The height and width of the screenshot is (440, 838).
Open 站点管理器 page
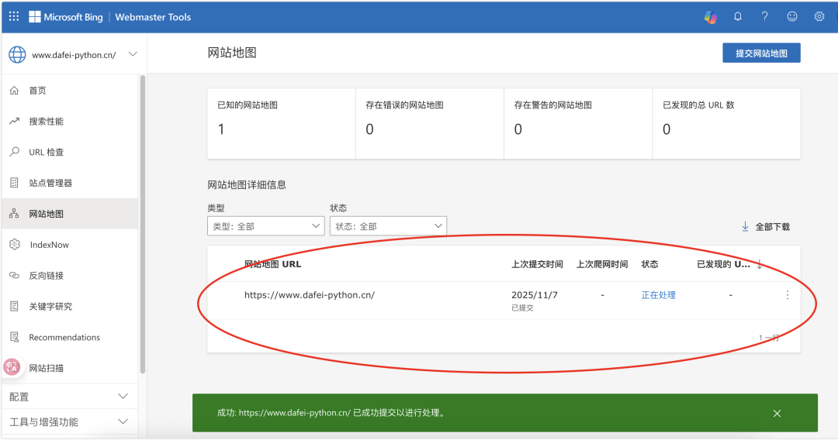coord(70,183)
